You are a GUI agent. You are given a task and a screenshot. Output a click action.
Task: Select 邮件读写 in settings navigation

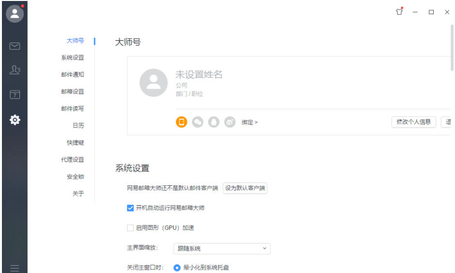click(x=72, y=109)
